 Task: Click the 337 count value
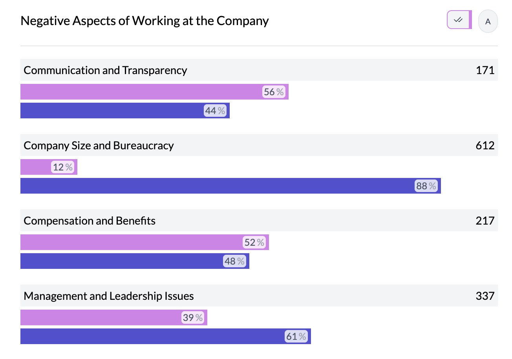coord(485,296)
